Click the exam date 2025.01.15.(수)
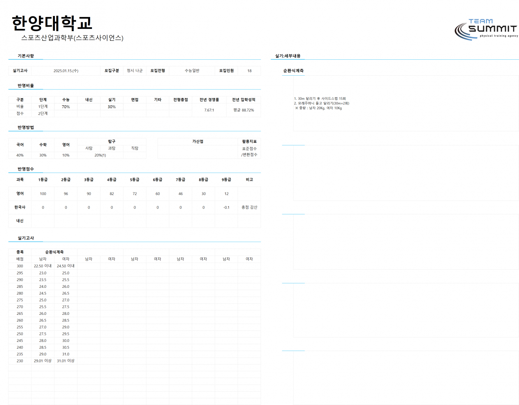This screenshot has width=519, height=405. (x=66, y=71)
